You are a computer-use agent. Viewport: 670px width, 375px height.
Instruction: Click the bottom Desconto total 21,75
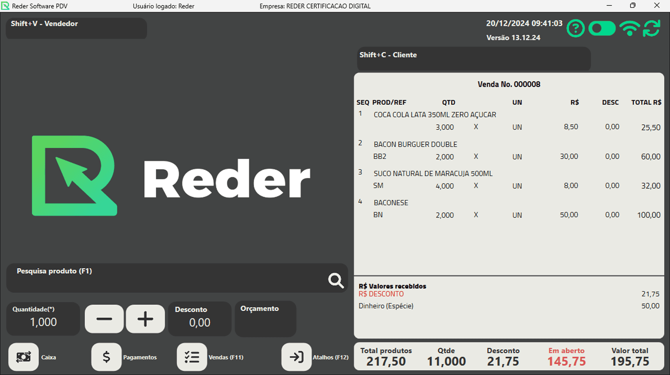click(x=503, y=361)
